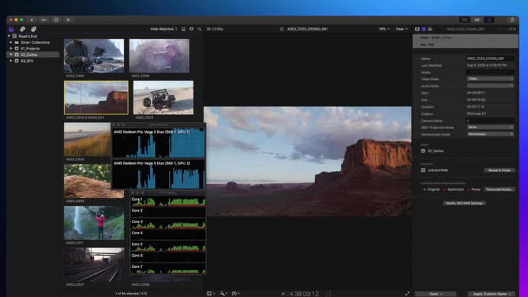Click Modify RED RAW Settings button
528x297 pixels.
(x=465, y=203)
